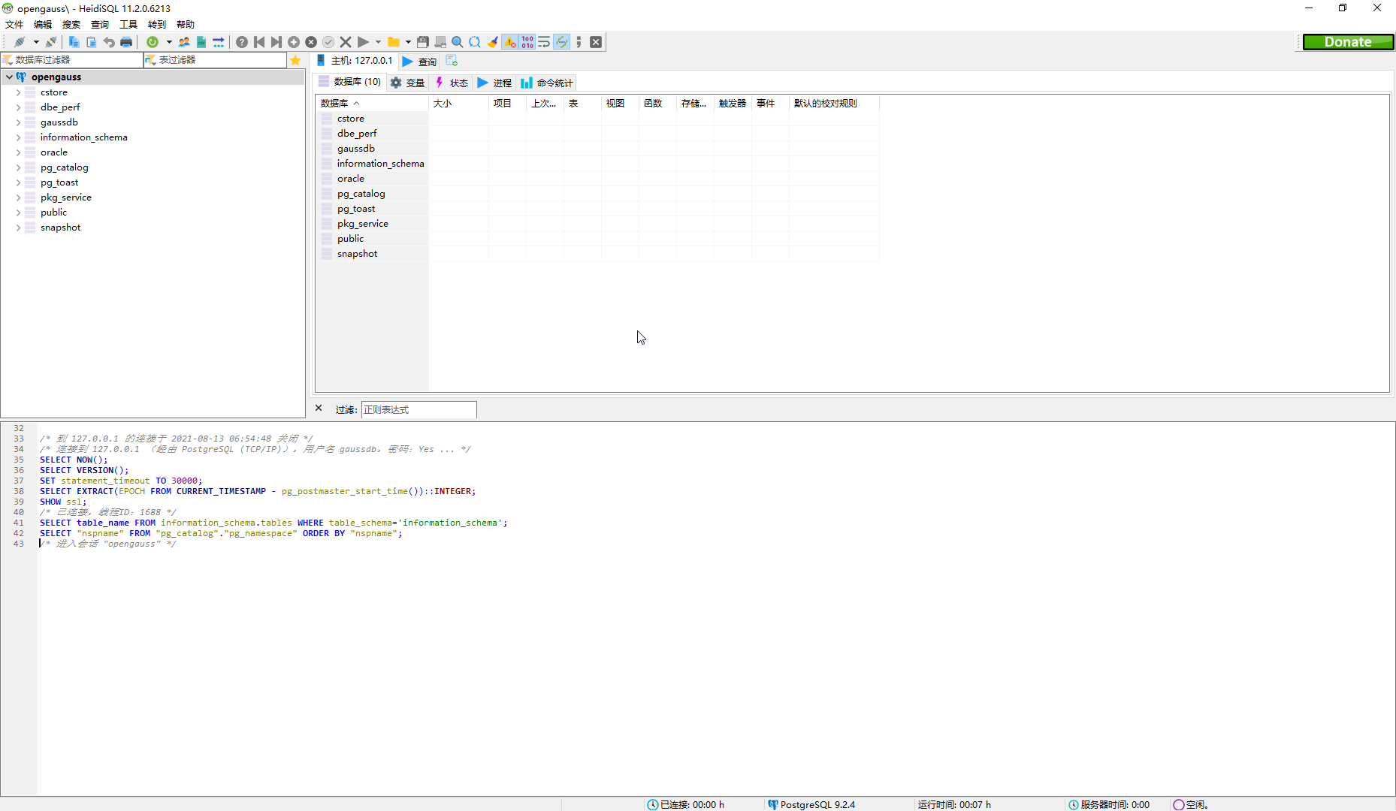Switch to the 状态 tab

[452, 83]
